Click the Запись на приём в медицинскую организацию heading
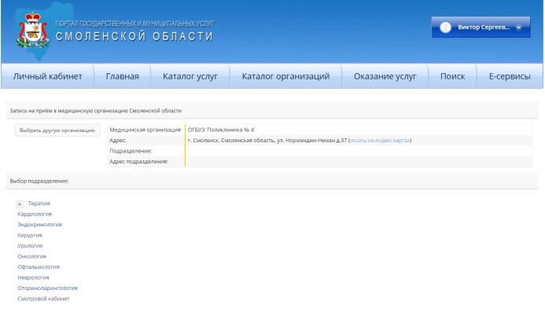Viewport: 545px width, 312px height. [96, 111]
